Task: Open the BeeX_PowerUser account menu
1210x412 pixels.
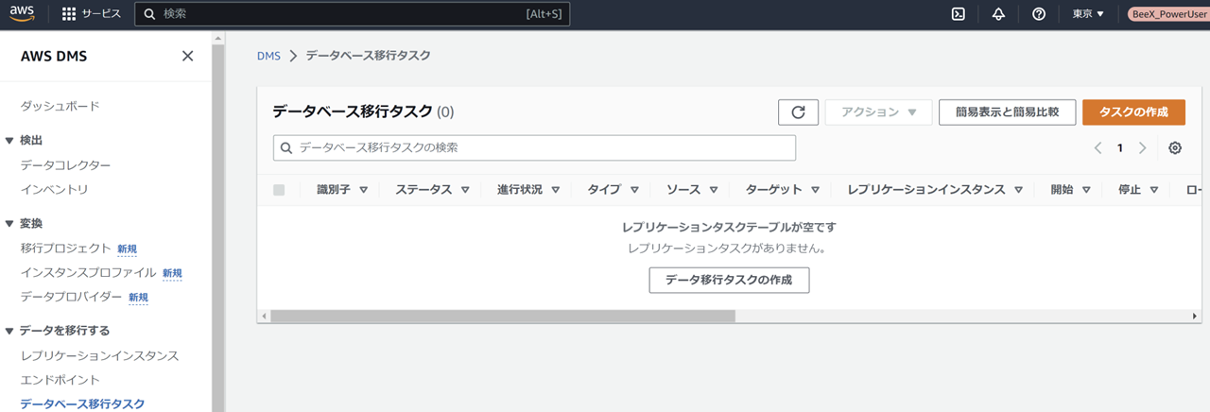Action: click(1167, 14)
